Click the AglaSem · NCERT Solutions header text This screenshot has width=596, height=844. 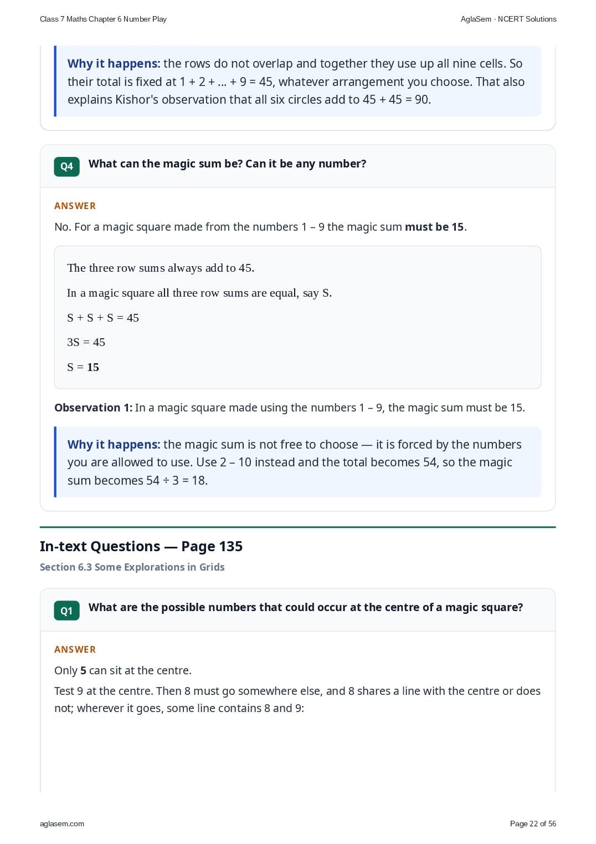[508, 19]
